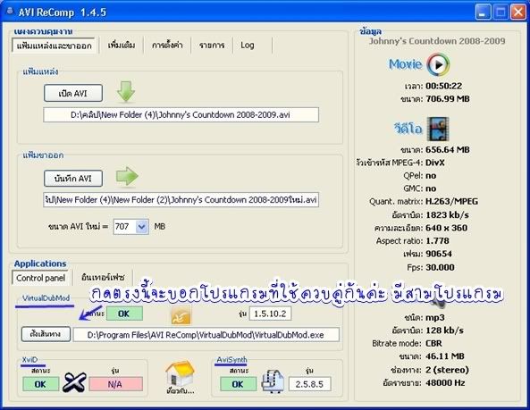Close the AVI ReComp window
This screenshot has width=530, height=410.
tap(517, 13)
